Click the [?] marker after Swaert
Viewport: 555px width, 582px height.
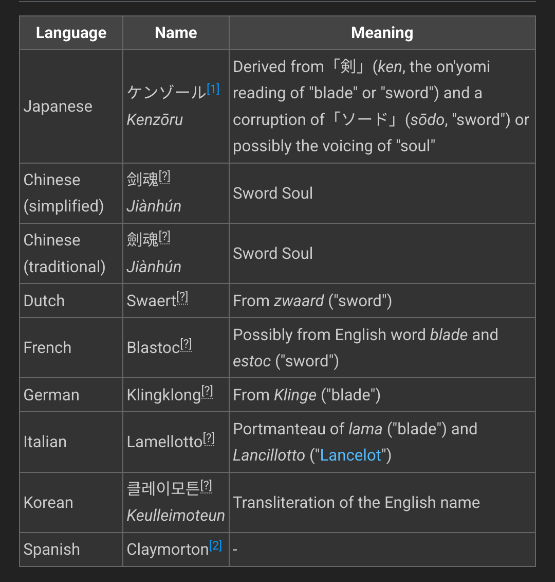coord(182,297)
